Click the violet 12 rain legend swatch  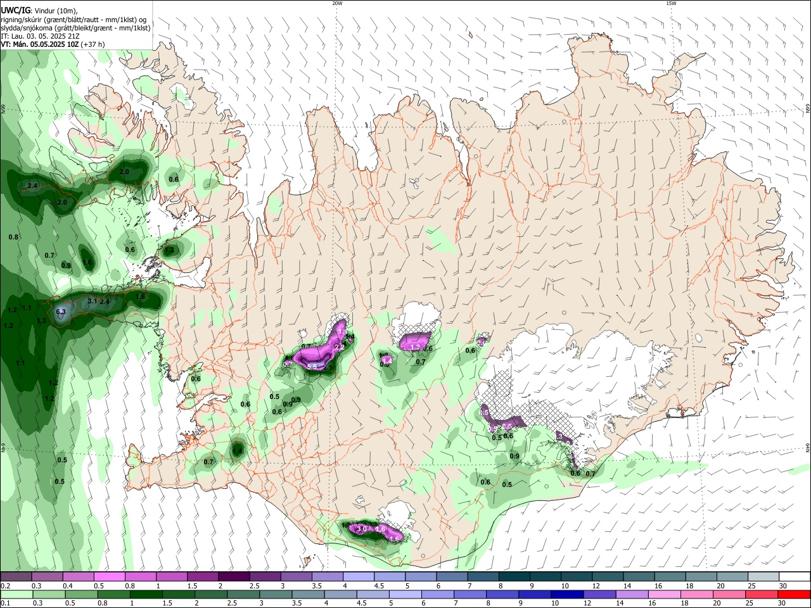pos(599,594)
